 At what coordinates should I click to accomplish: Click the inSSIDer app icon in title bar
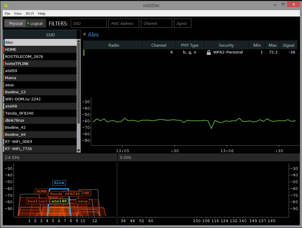coord(6,5)
